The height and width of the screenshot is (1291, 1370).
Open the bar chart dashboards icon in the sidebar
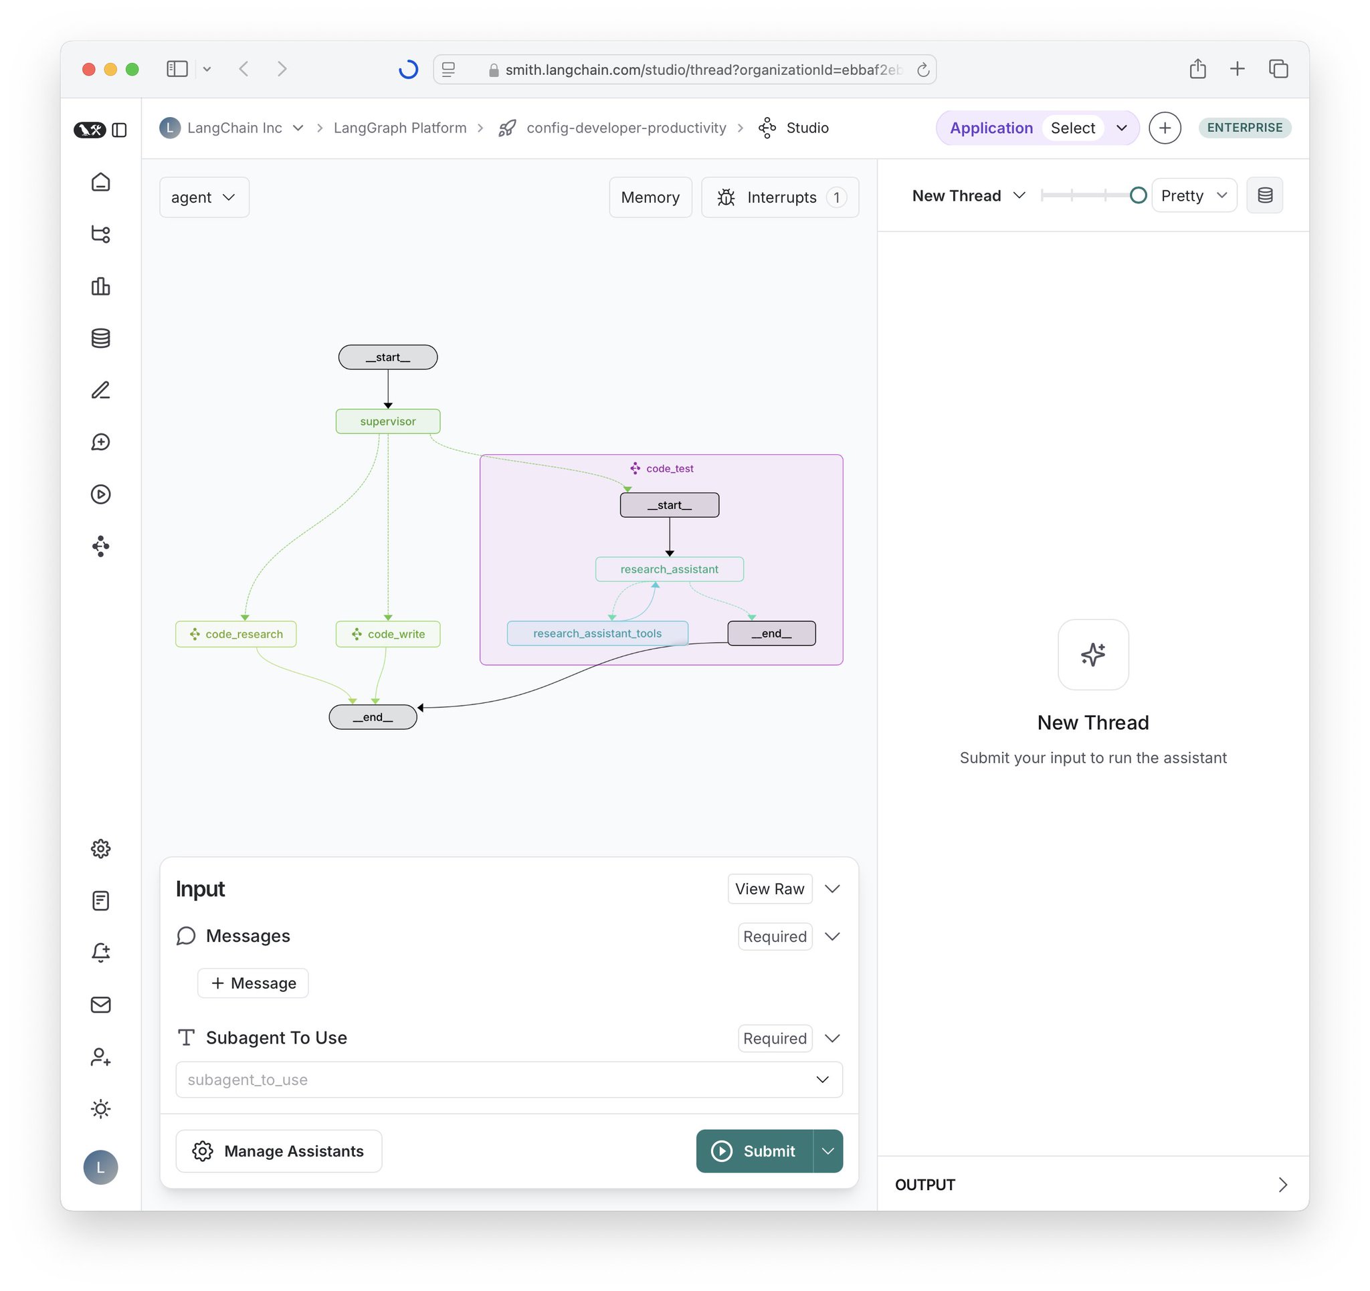click(100, 286)
